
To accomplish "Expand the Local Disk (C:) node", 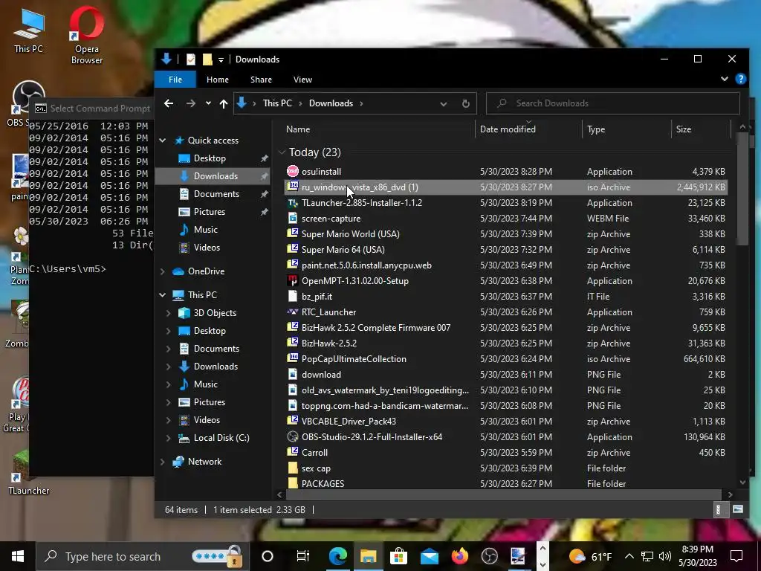I will point(169,438).
